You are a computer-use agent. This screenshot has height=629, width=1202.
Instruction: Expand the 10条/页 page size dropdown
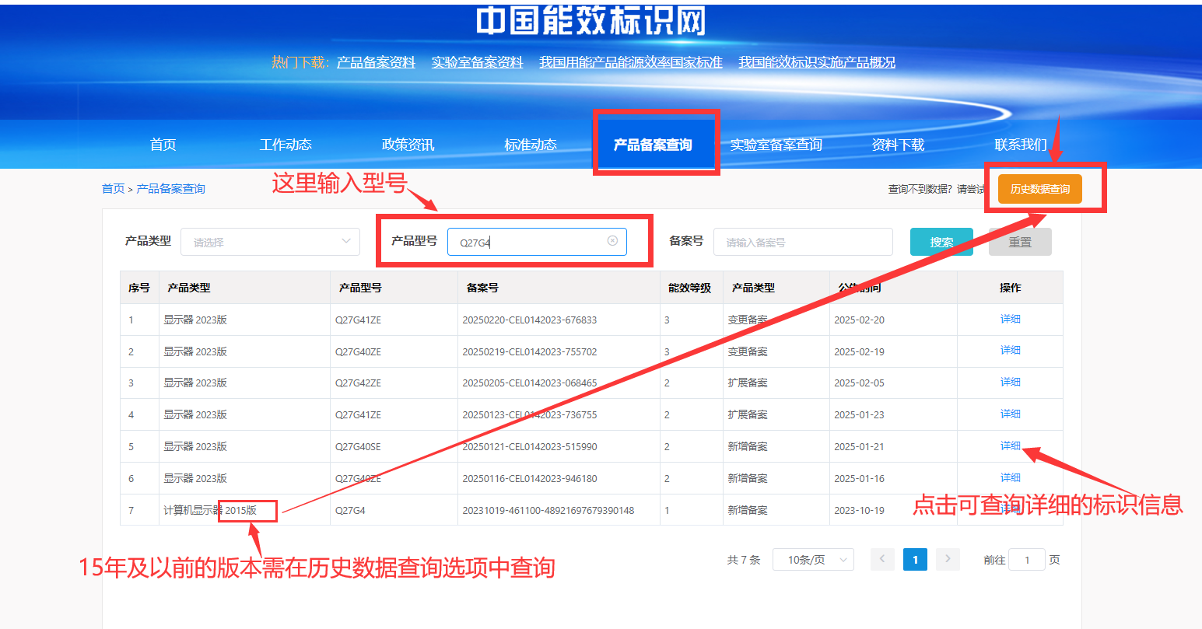pyautogui.click(x=813, y=560)
